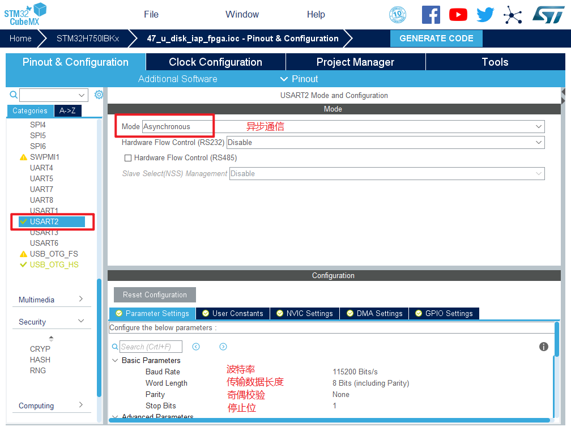Go to the previous search result arrow
The width and height of the screenshot is (571, 431).
[x=196, y=347]
